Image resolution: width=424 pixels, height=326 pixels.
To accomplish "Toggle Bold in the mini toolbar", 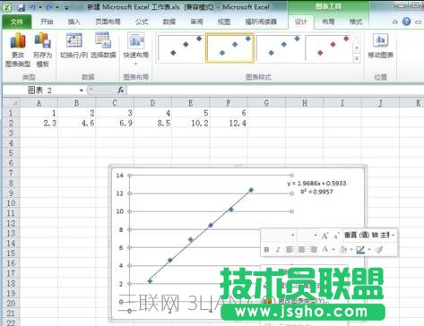I will tap(266, 250).
